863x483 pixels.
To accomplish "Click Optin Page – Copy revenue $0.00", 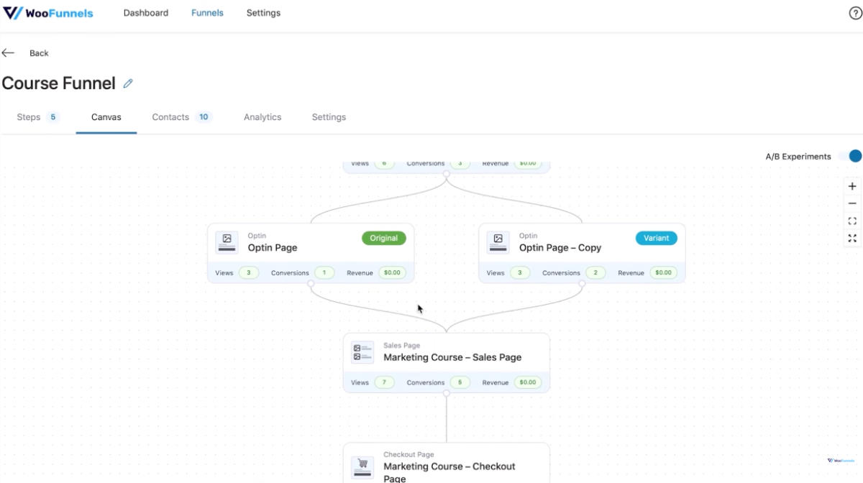I will click(664, 273).
